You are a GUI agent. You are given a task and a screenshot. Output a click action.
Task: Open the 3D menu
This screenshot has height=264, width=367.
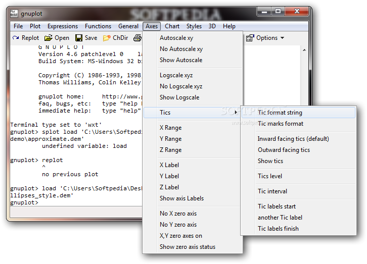tap(212, 26)
